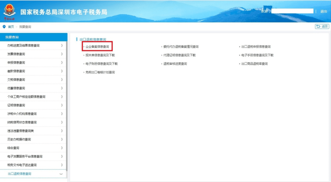The image size is (331, 182).
Task: Go to 首页 in the breadcrumb
Action: 11,27
